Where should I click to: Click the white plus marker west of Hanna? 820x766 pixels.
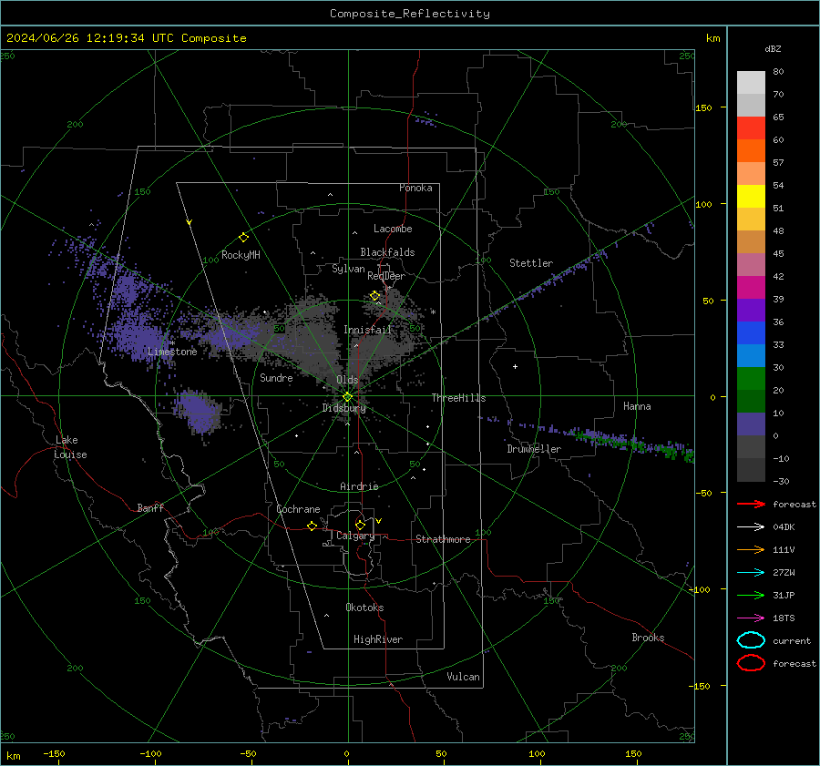pyautogui.click(x=515, y=366)
